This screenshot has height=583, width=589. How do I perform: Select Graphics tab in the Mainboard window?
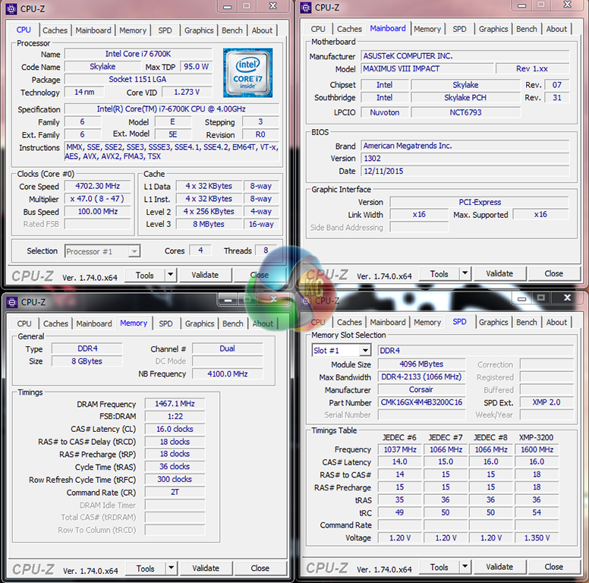[x=493, y=29]
